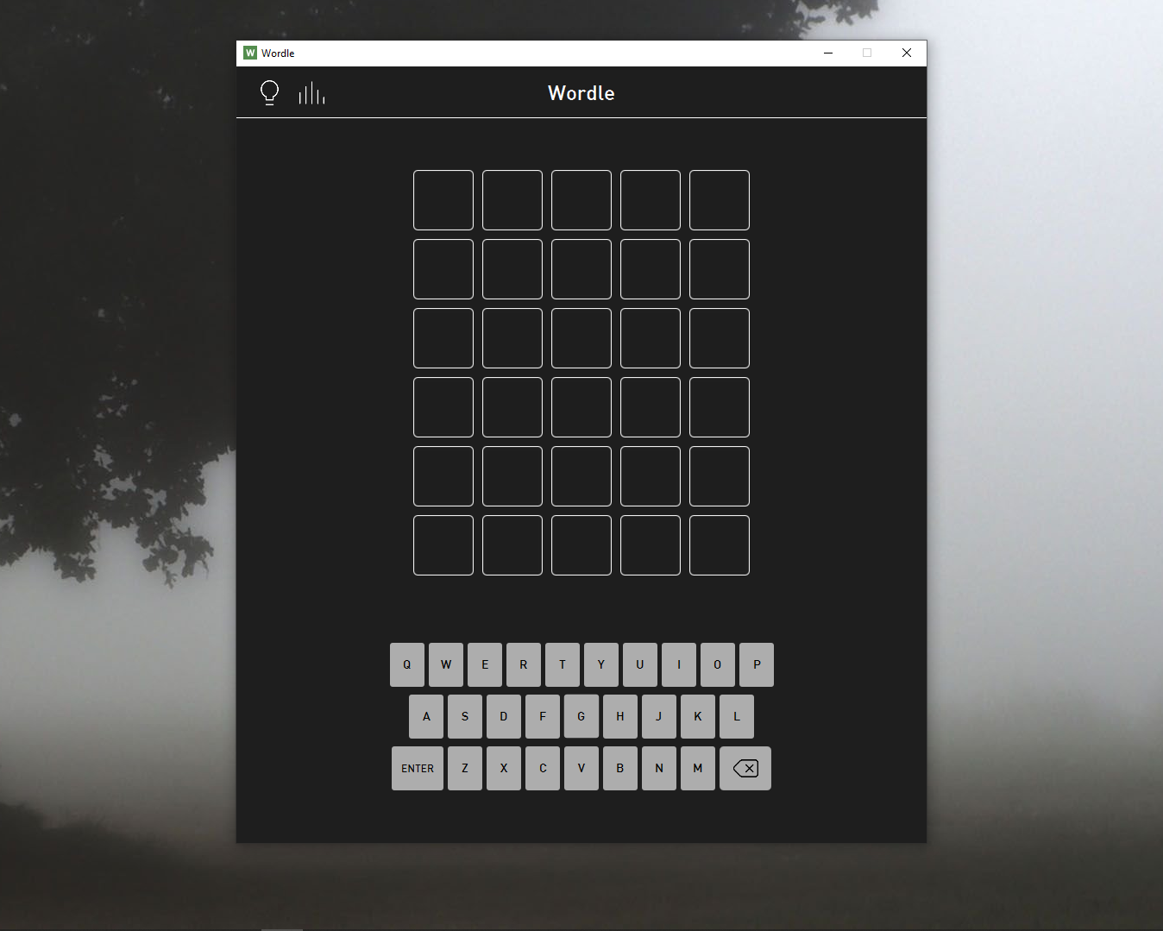Viewport: 1163px width, 931px height.
Task: Type the letter T
Action: coord(563,664)
